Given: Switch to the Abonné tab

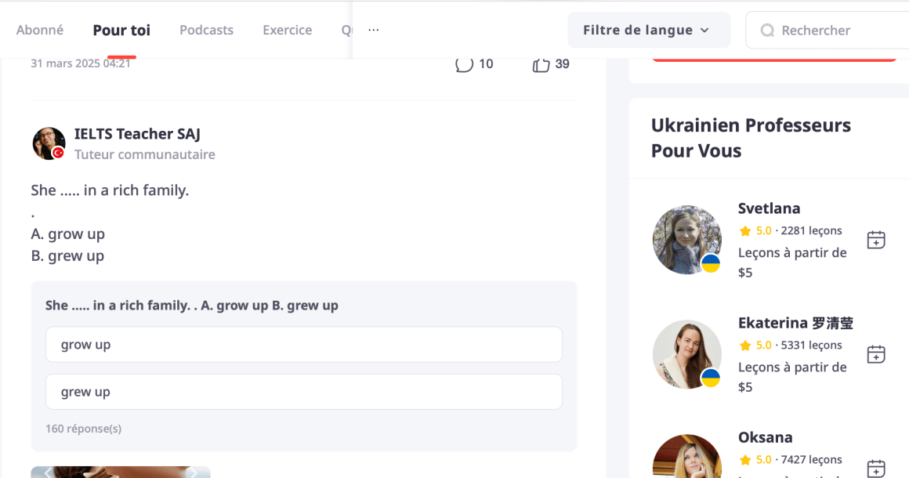Looking at the screenshot, I should [40, 31].
